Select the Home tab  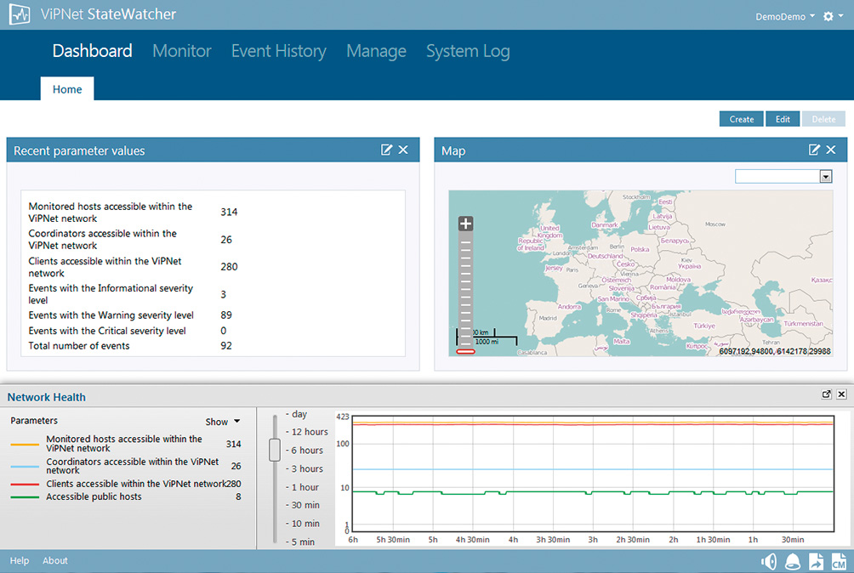pyautogui.click(x=67, y=89)
